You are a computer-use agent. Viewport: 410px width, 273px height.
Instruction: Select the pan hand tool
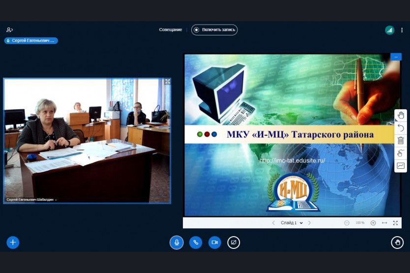(401, 116)
